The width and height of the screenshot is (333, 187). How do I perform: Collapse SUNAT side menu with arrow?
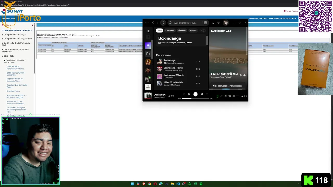coord(33,25)
